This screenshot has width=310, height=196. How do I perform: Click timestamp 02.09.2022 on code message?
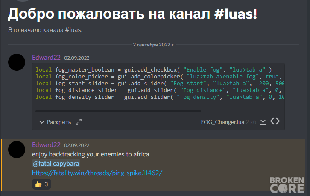77,58
